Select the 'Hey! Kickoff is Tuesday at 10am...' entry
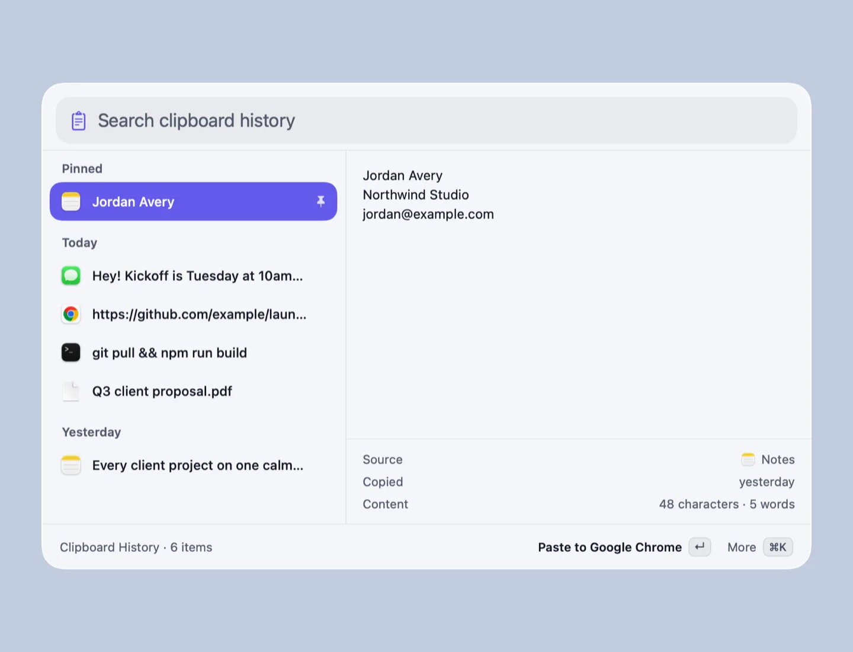Screen dimensions: 853x652 coord(193,276)
